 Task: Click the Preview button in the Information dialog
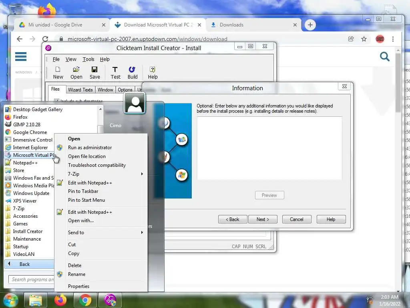tap(269, 195)
